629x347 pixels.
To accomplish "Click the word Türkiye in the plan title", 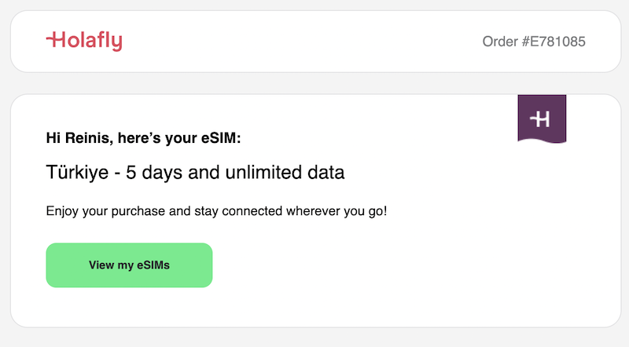I will [x=75, y=172].
